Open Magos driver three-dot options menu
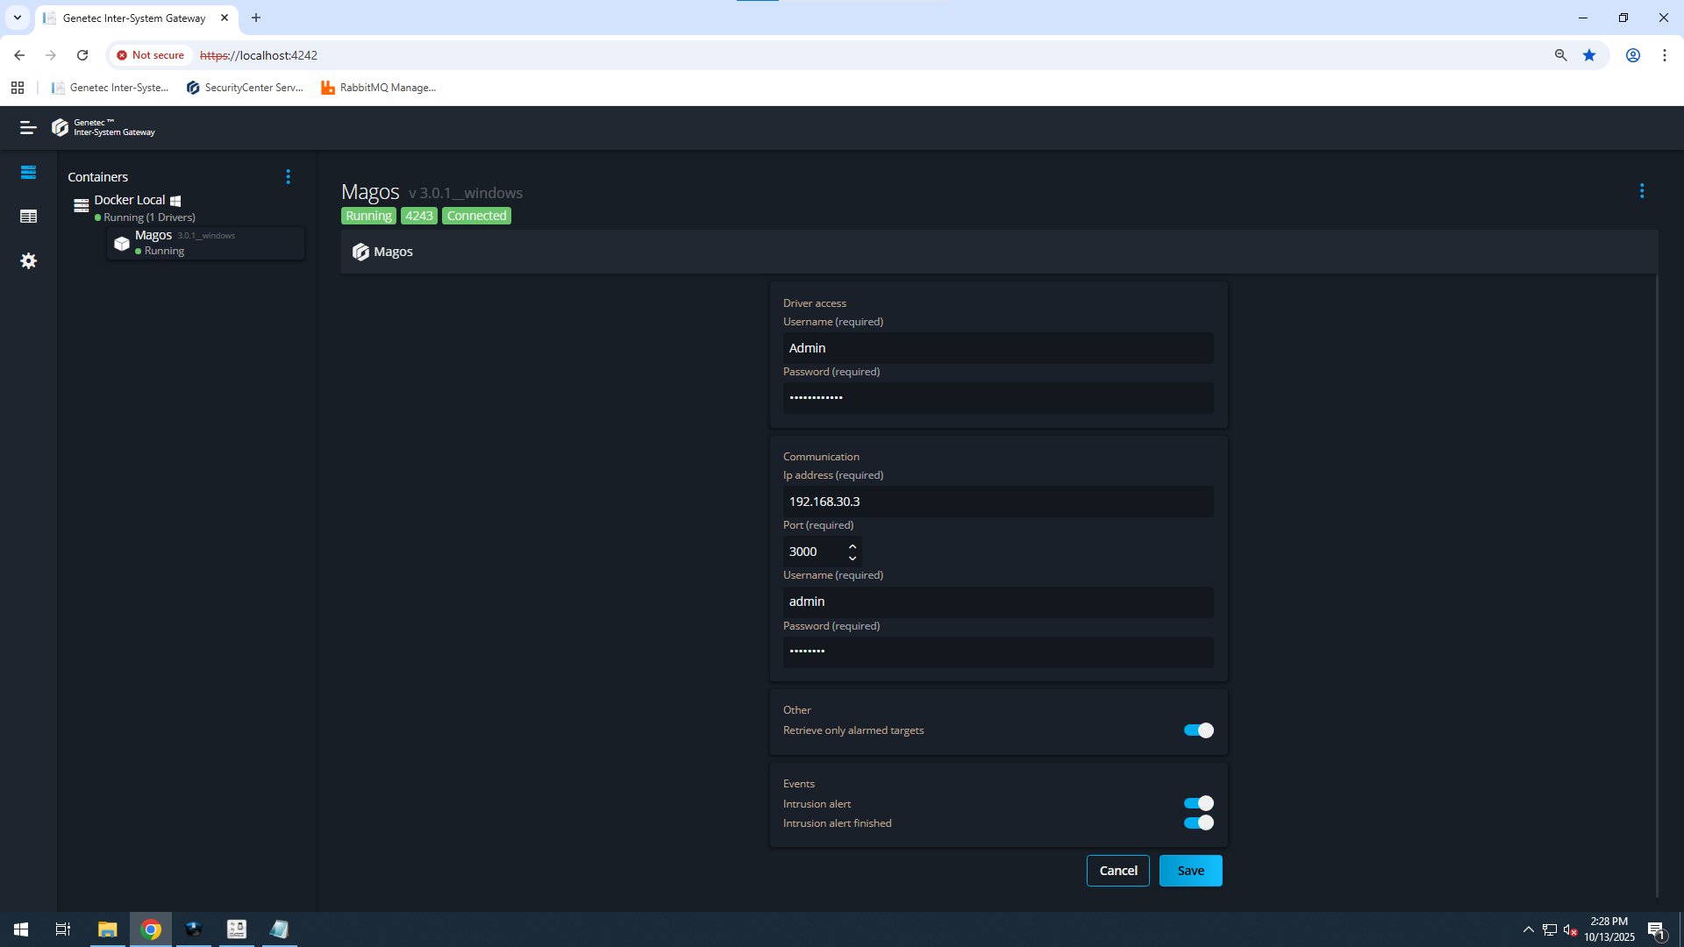1684x947 pixels. (1642, 191)
